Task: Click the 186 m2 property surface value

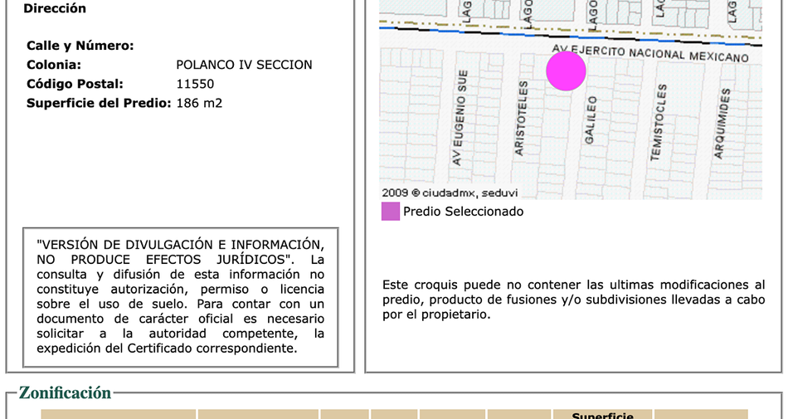Action: pyautogui.click(x=199, y=103)
